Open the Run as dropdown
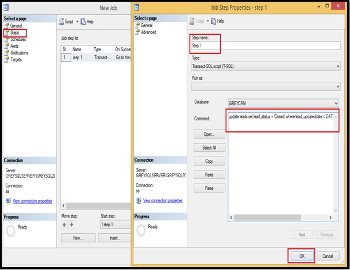The height and width of the screenshot is (270, 350). 338,86
